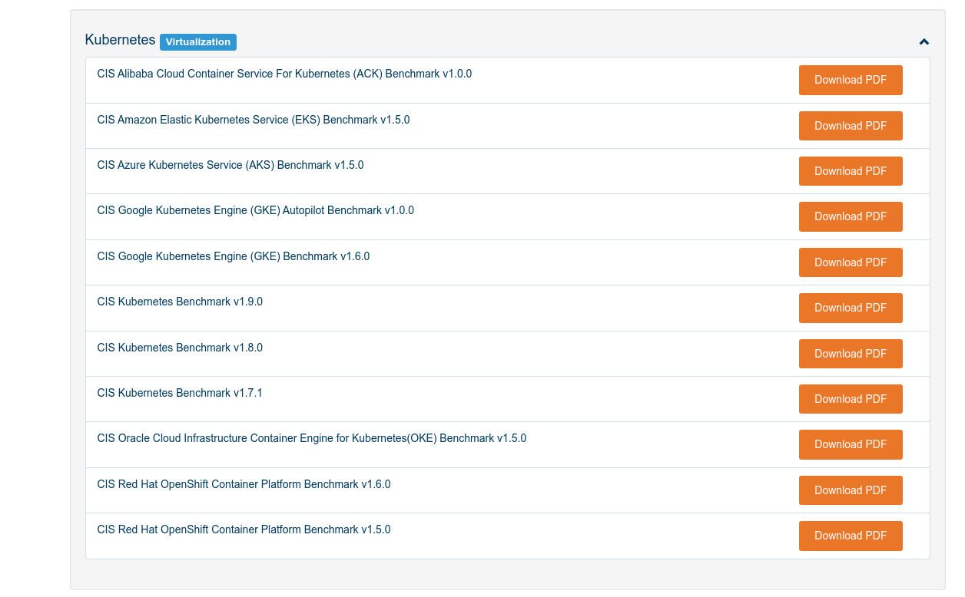Download PDF for OpenShift Benchmark v1.5.0

pyautogui.click(x=851, y=536)
